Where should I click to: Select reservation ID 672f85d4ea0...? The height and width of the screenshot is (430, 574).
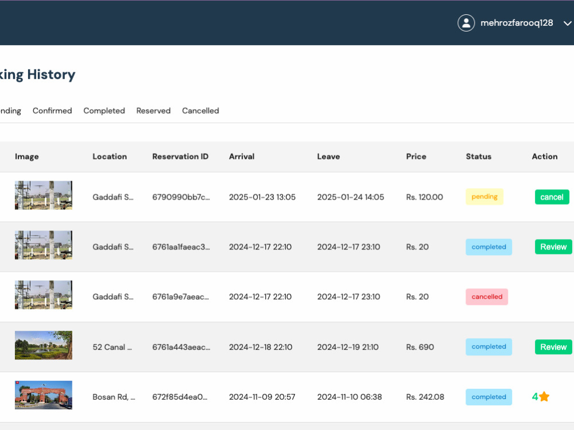point(180,397)
